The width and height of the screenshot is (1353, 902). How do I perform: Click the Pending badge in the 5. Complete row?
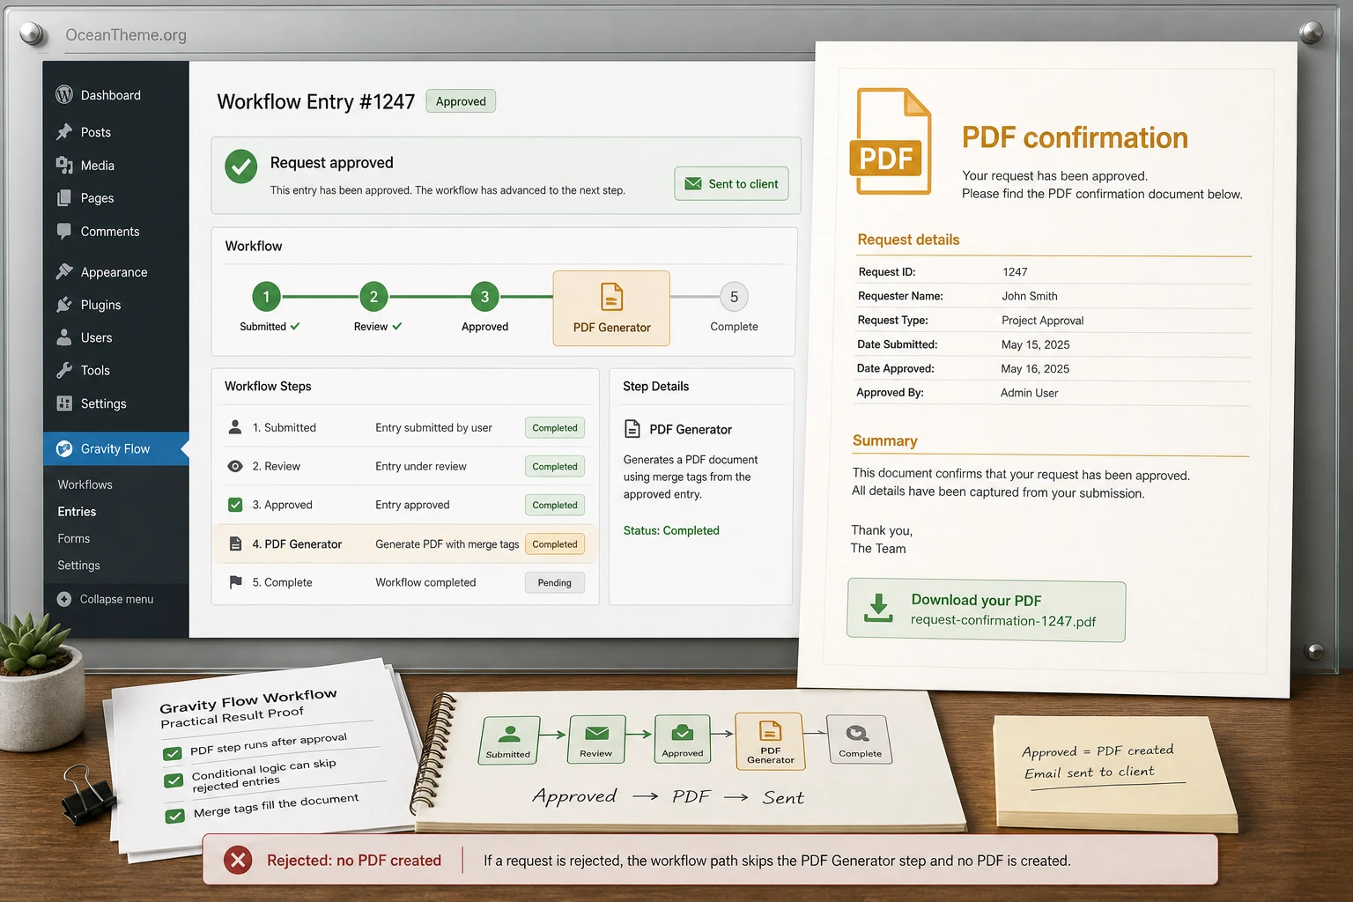(555, 582)
